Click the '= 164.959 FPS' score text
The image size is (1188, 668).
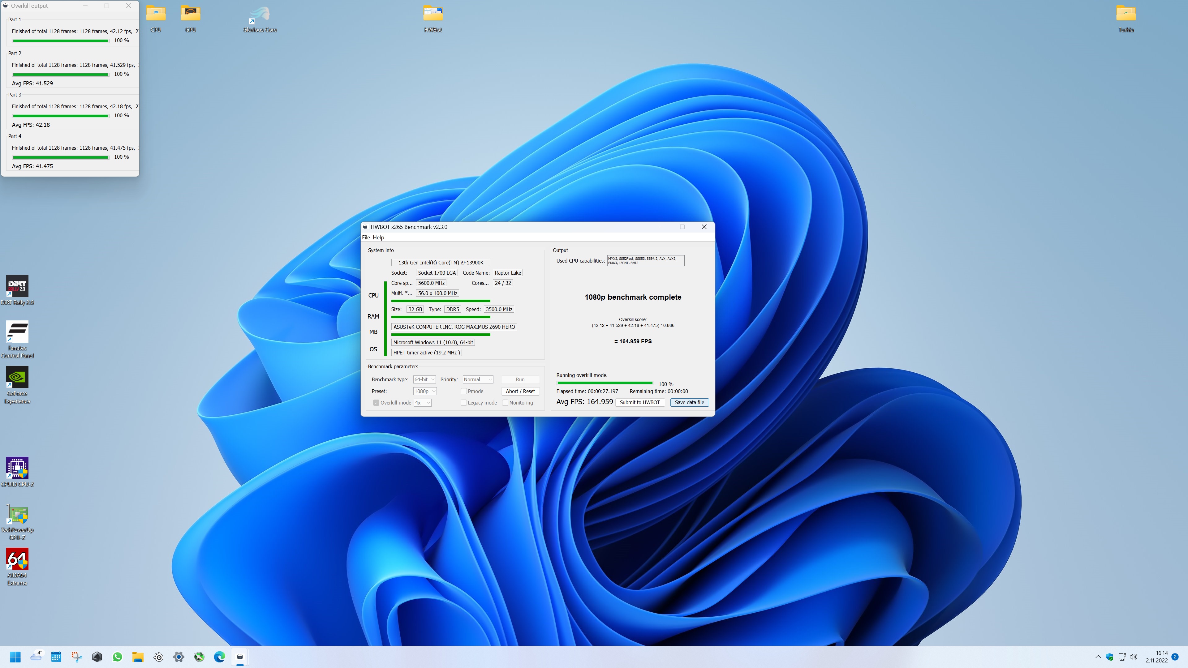pos(633,342)
